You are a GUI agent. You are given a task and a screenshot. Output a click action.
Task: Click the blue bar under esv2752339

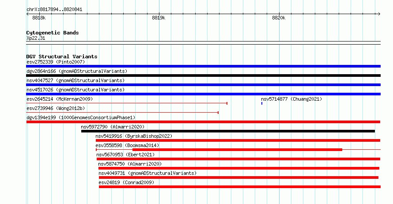click(203, 66)
